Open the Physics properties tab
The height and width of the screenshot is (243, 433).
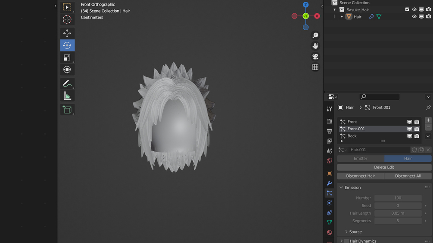click(x=329, y=203)
